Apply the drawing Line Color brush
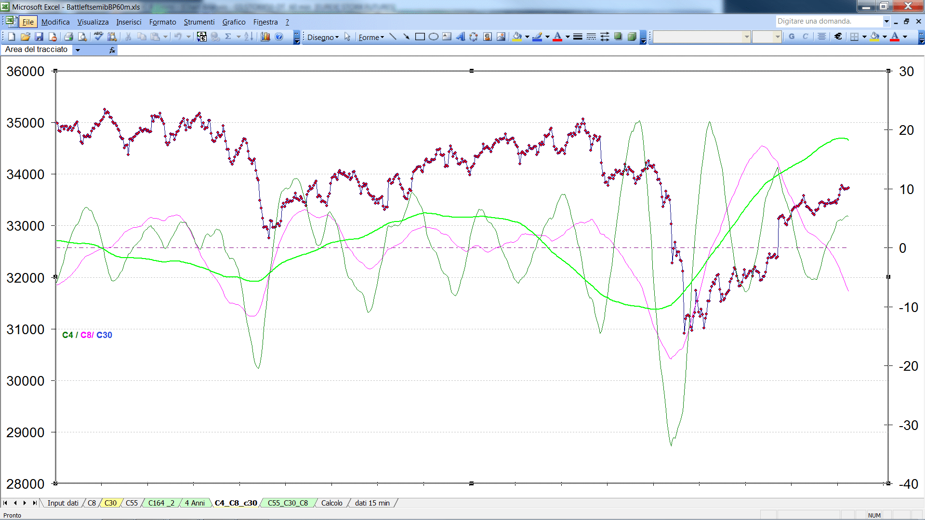This screenshot has width=925, height=520. [537, 37]
